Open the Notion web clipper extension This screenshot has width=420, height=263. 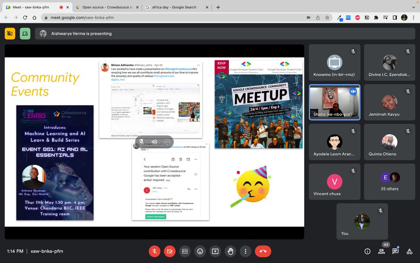click(367, 18)
